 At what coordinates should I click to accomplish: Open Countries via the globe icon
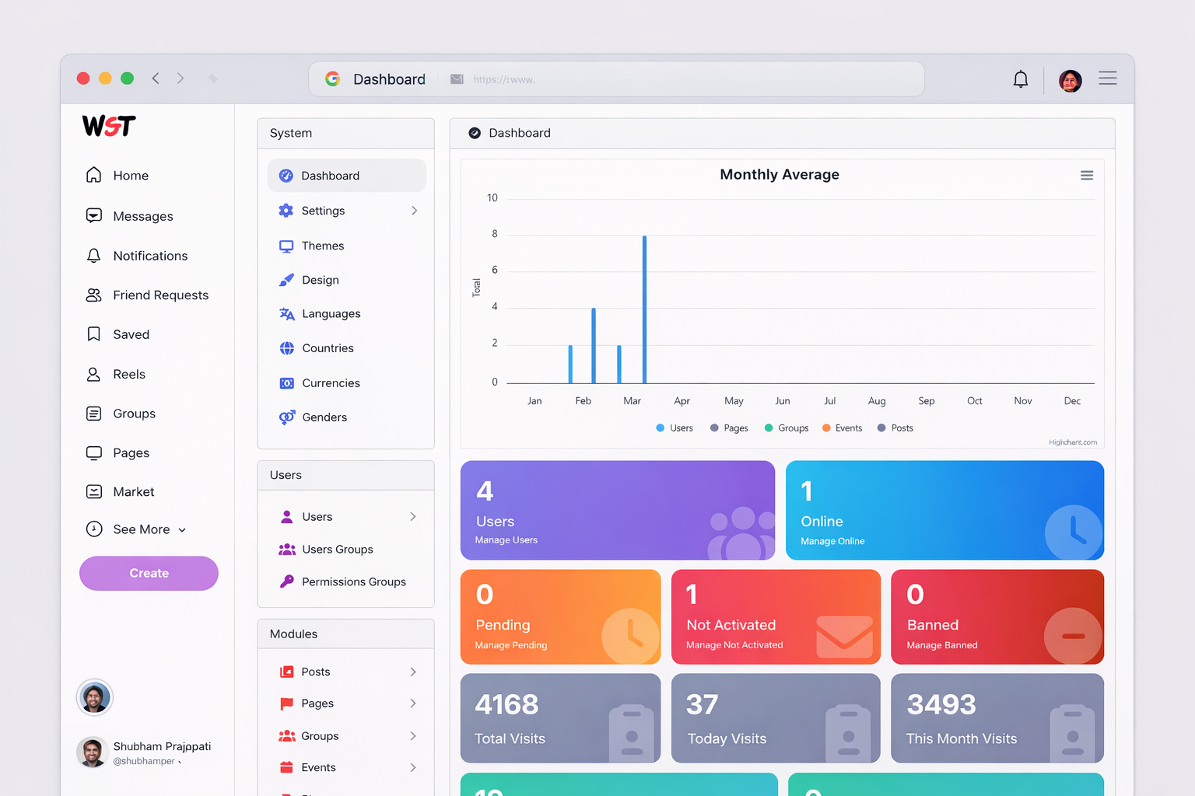tap(287, 347)
